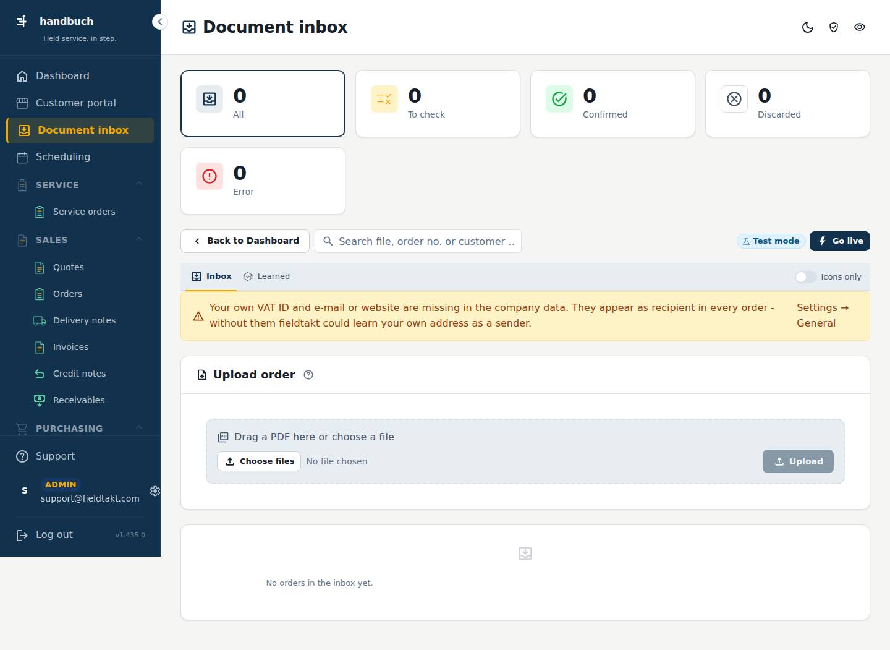Viewport: 890px width, 650px height.
Task: Filter by the To check card
Action: [438, 103]
